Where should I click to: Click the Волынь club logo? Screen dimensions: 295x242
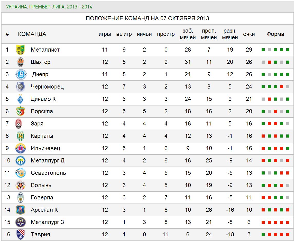click(21, 185)
